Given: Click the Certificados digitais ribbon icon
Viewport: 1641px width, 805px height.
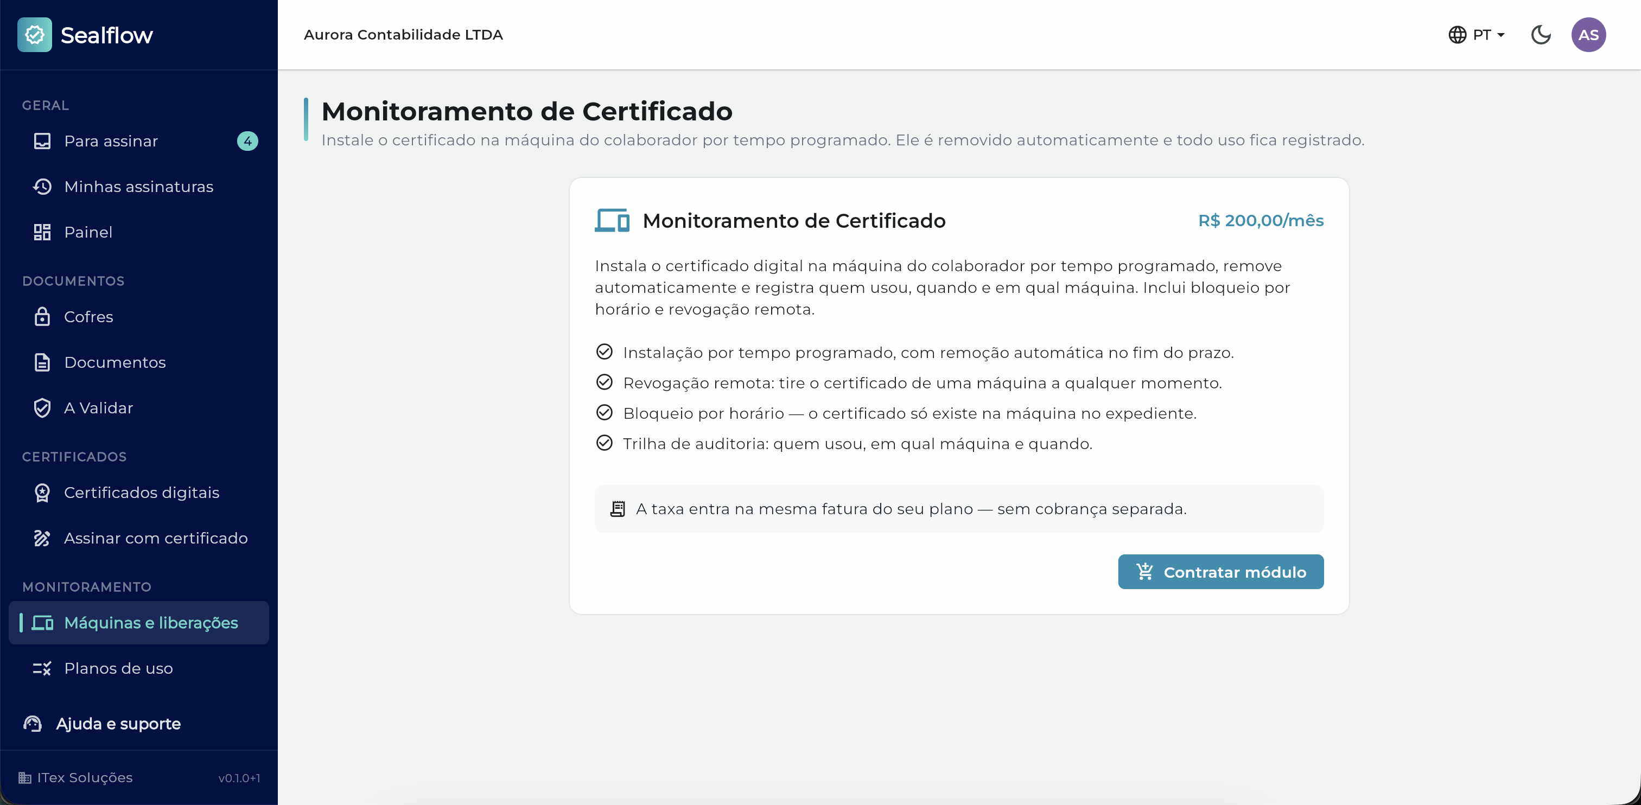Looking at the screenshot, I should (x=42, y=493).
